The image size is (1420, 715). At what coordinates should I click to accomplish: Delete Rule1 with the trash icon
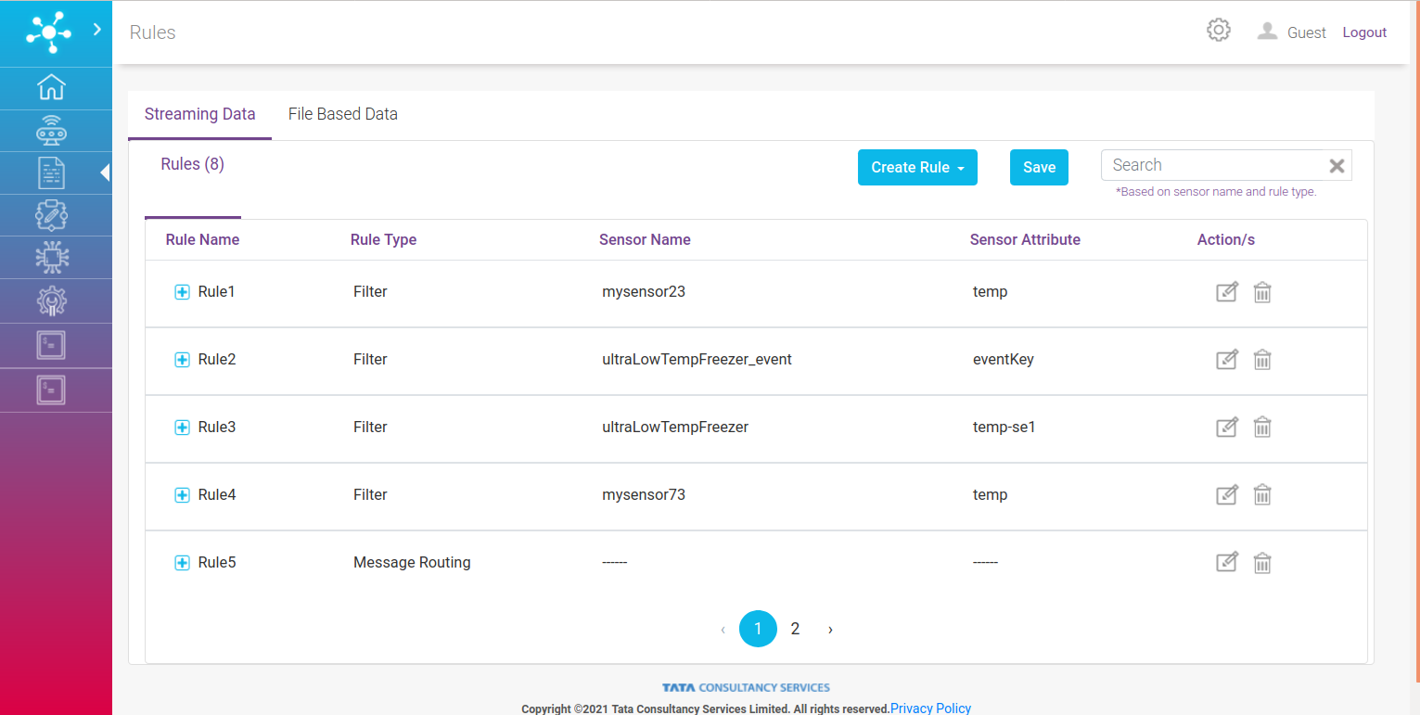[1262, 292]
